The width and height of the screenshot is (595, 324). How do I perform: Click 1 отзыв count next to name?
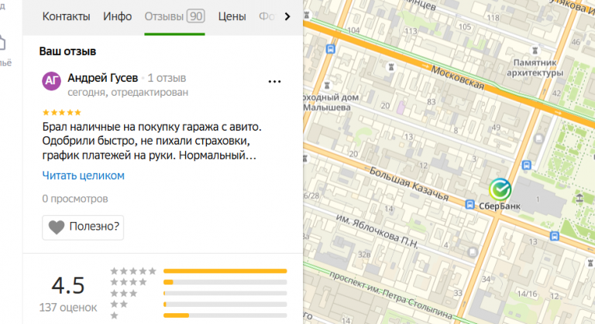click(x=167, y=78)
